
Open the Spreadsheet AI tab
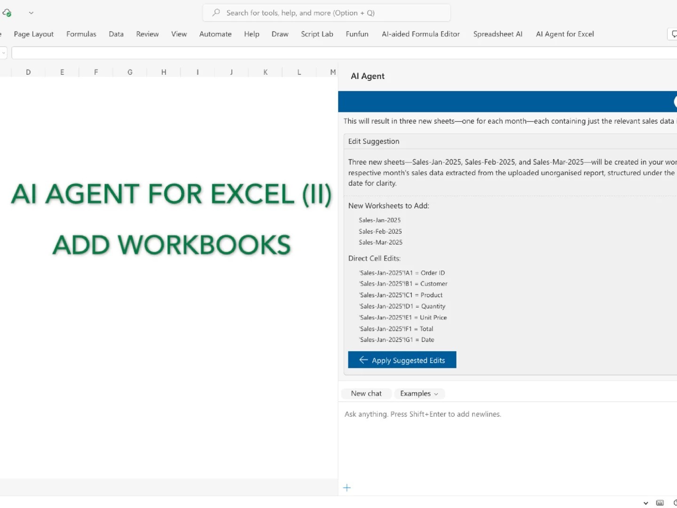click(497, 34)
